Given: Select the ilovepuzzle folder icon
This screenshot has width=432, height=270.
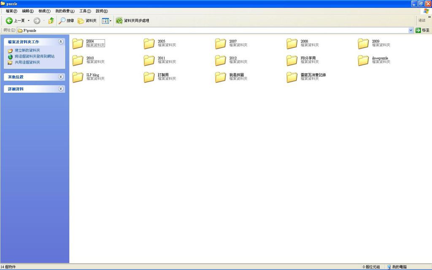Looking at the screenshot, I should point(363,60).
